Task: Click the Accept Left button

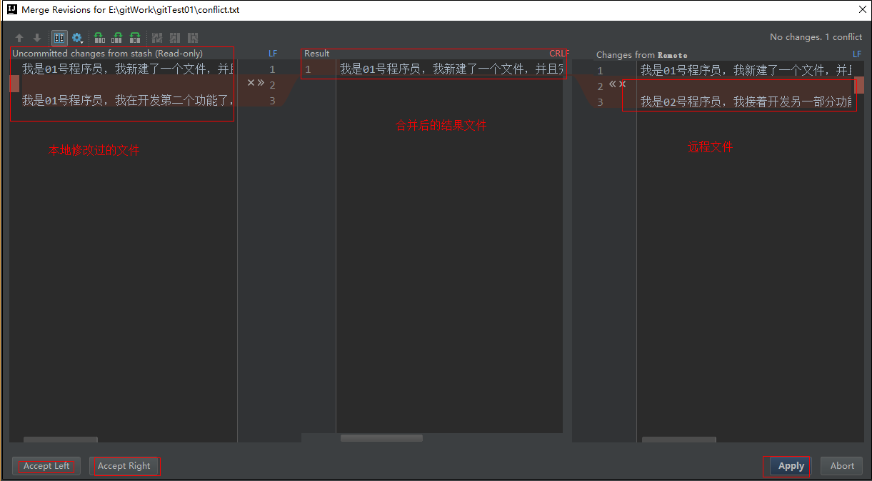Action: click(x=46, y=466)
